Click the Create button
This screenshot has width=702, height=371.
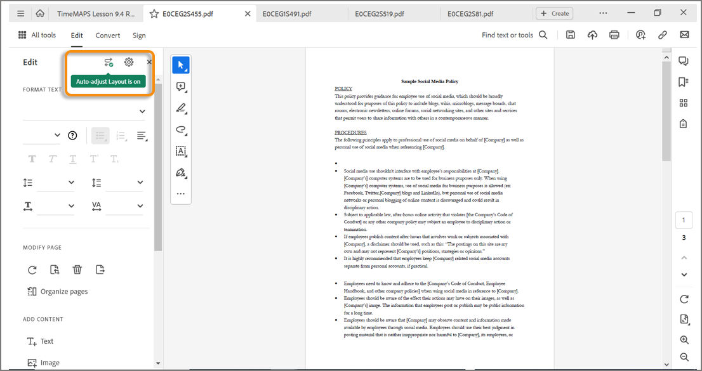click(x=554, y=13)
